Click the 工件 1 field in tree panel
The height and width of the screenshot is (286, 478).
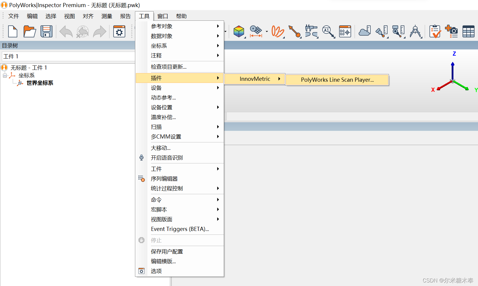coord(68,56)
